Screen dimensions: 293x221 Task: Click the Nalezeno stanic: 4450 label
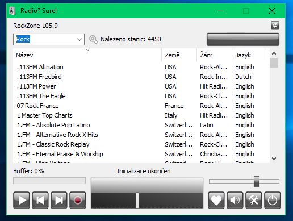tap(131, 39)
